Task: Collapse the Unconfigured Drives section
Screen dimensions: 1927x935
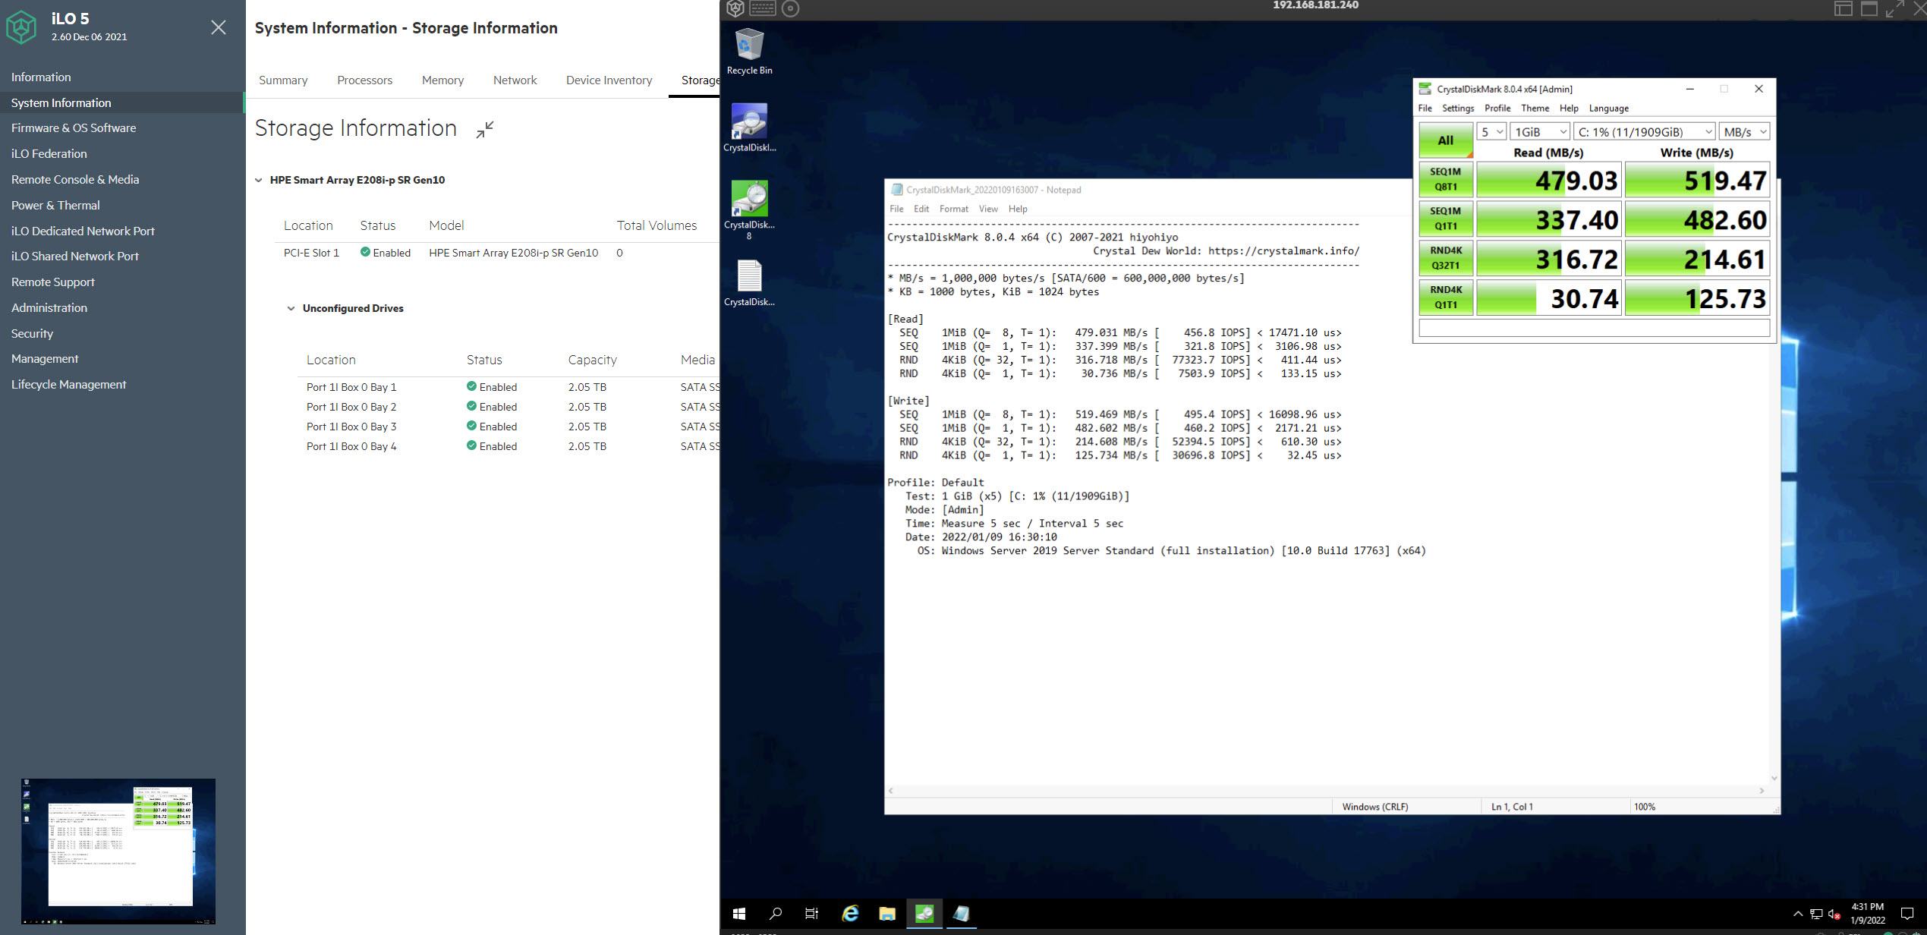Action: point(291,309)
